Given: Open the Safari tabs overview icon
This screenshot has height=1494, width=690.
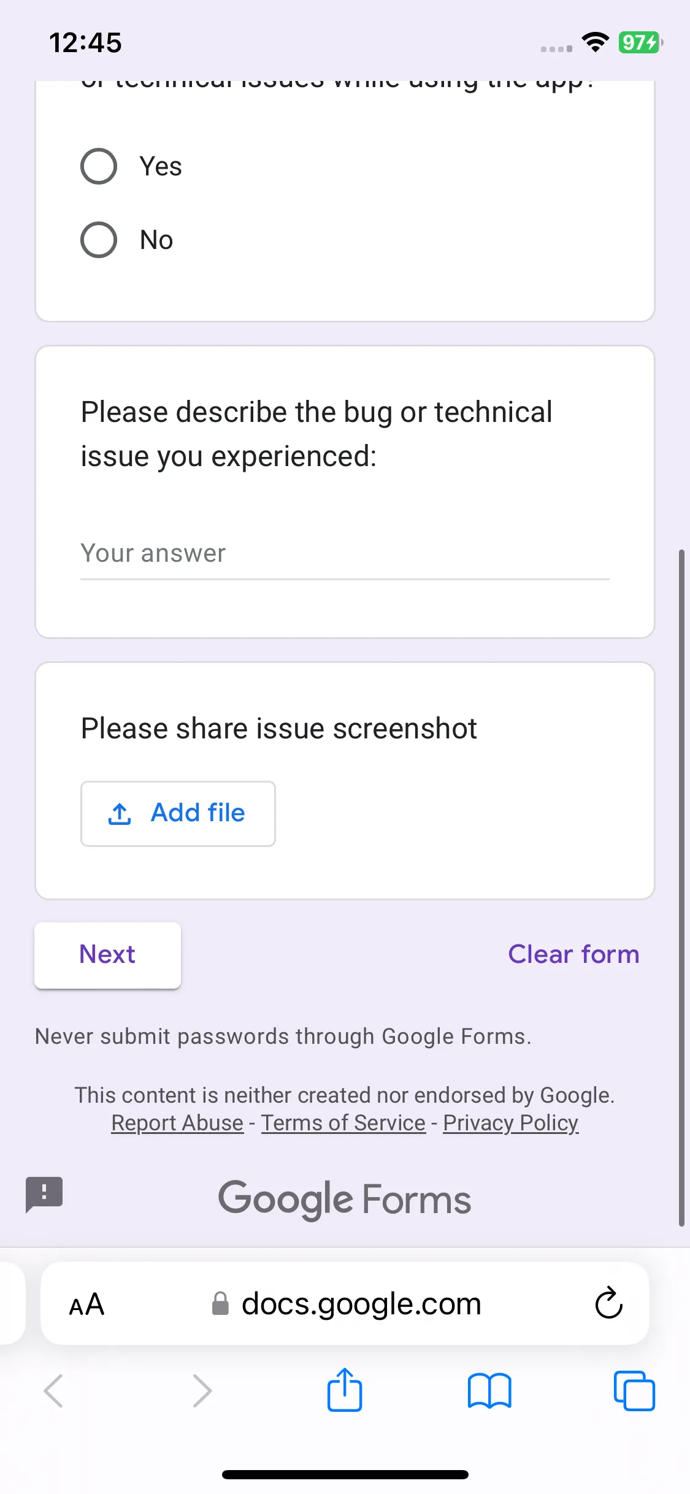Looking at the screenshot, I should (x=634, y=1391).
